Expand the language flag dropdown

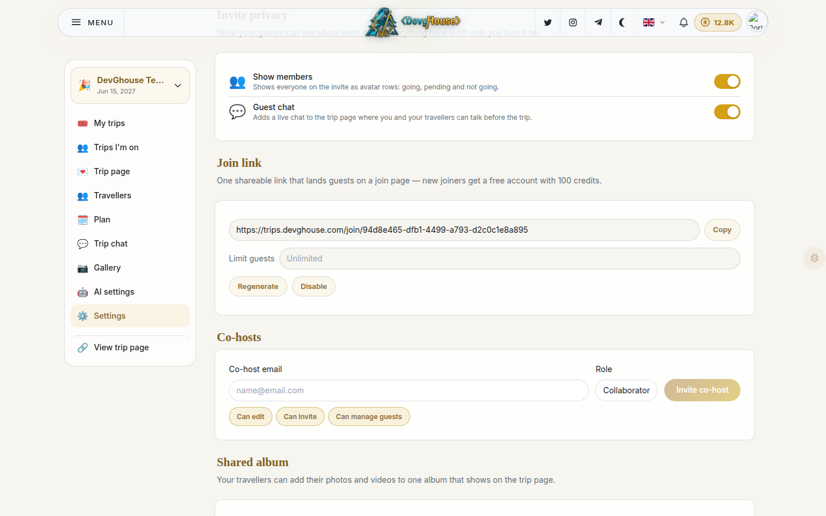[x=654, y=22]
